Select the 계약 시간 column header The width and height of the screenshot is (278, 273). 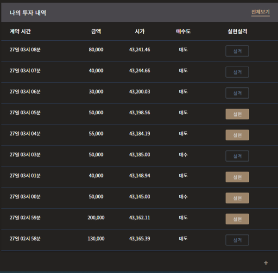pyautogui.click(x=20, y=31)
